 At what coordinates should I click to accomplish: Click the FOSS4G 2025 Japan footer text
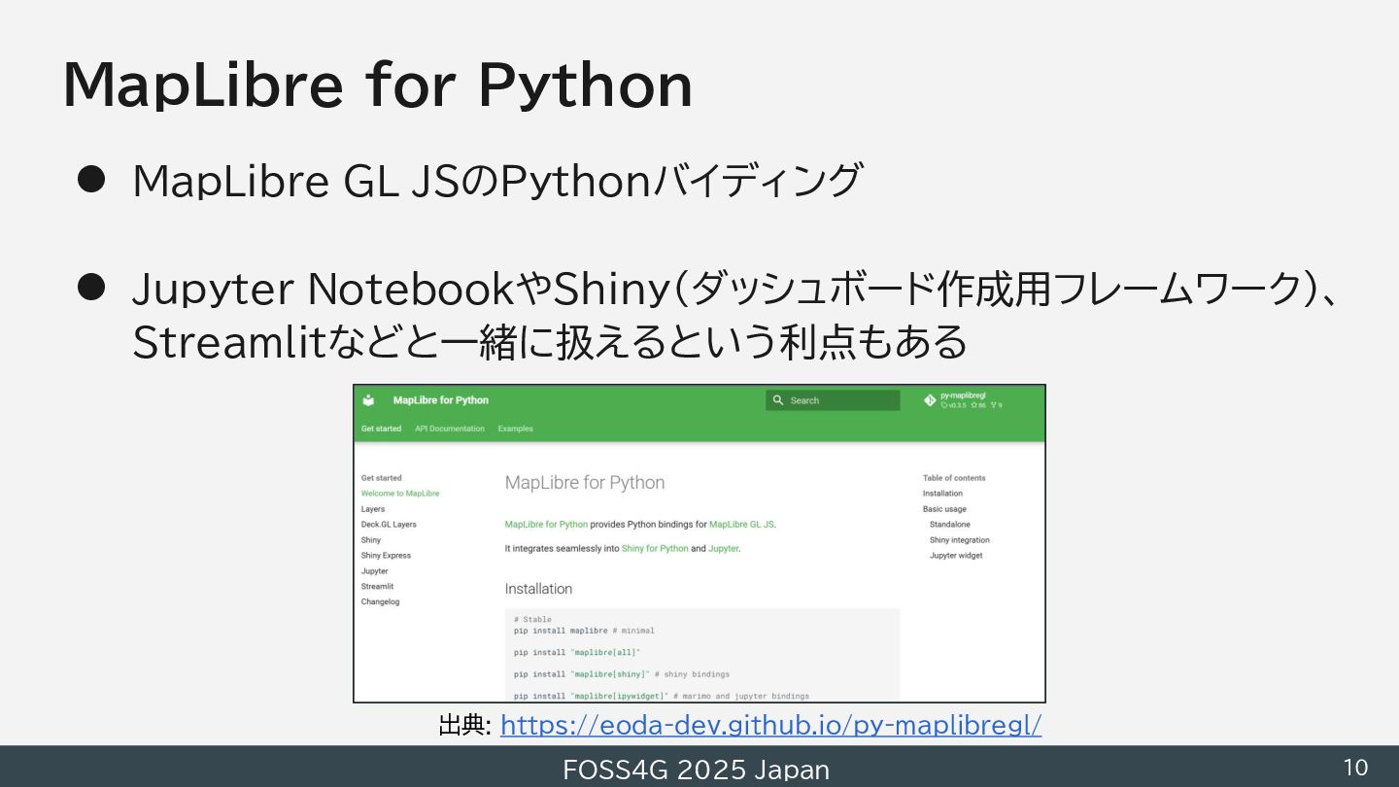click(x=697, y=770)
